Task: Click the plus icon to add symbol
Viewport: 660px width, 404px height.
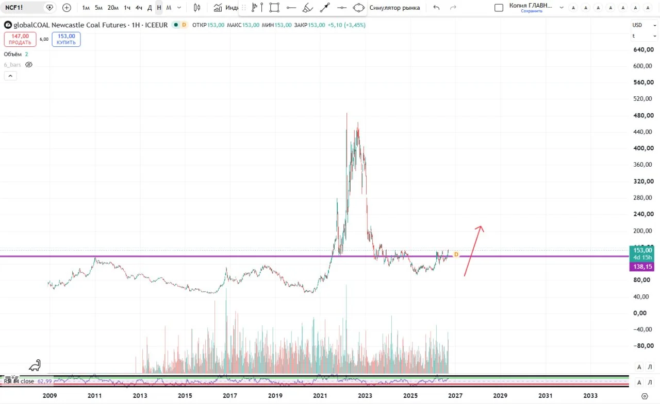Action: (67, 8)
